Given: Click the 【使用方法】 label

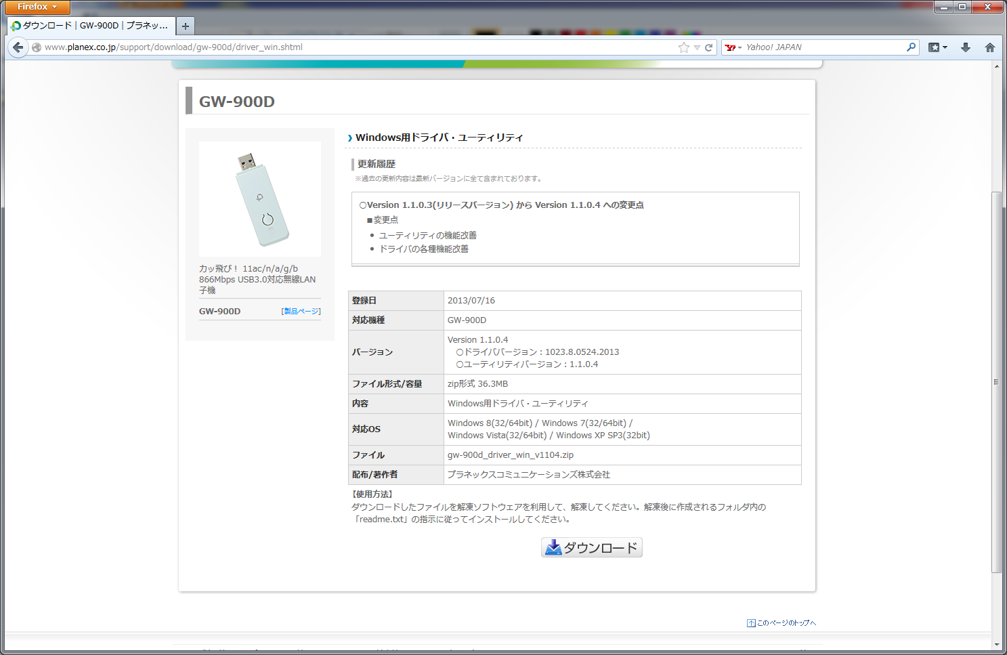Looking at the screenshot, I should 372,494.
